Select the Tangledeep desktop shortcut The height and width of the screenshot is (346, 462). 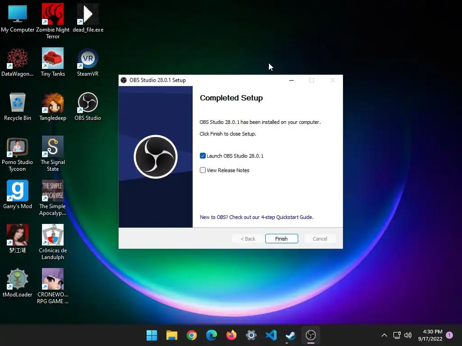pos(53,106)
